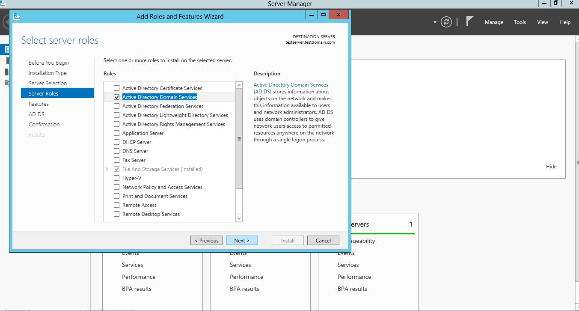Go to Before You Begin step

(x=49, y=63)
